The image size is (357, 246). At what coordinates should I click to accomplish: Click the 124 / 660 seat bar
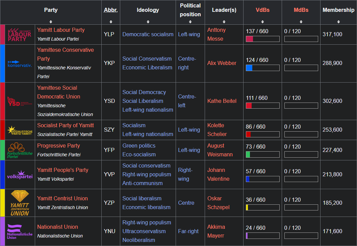click(262, 68)
